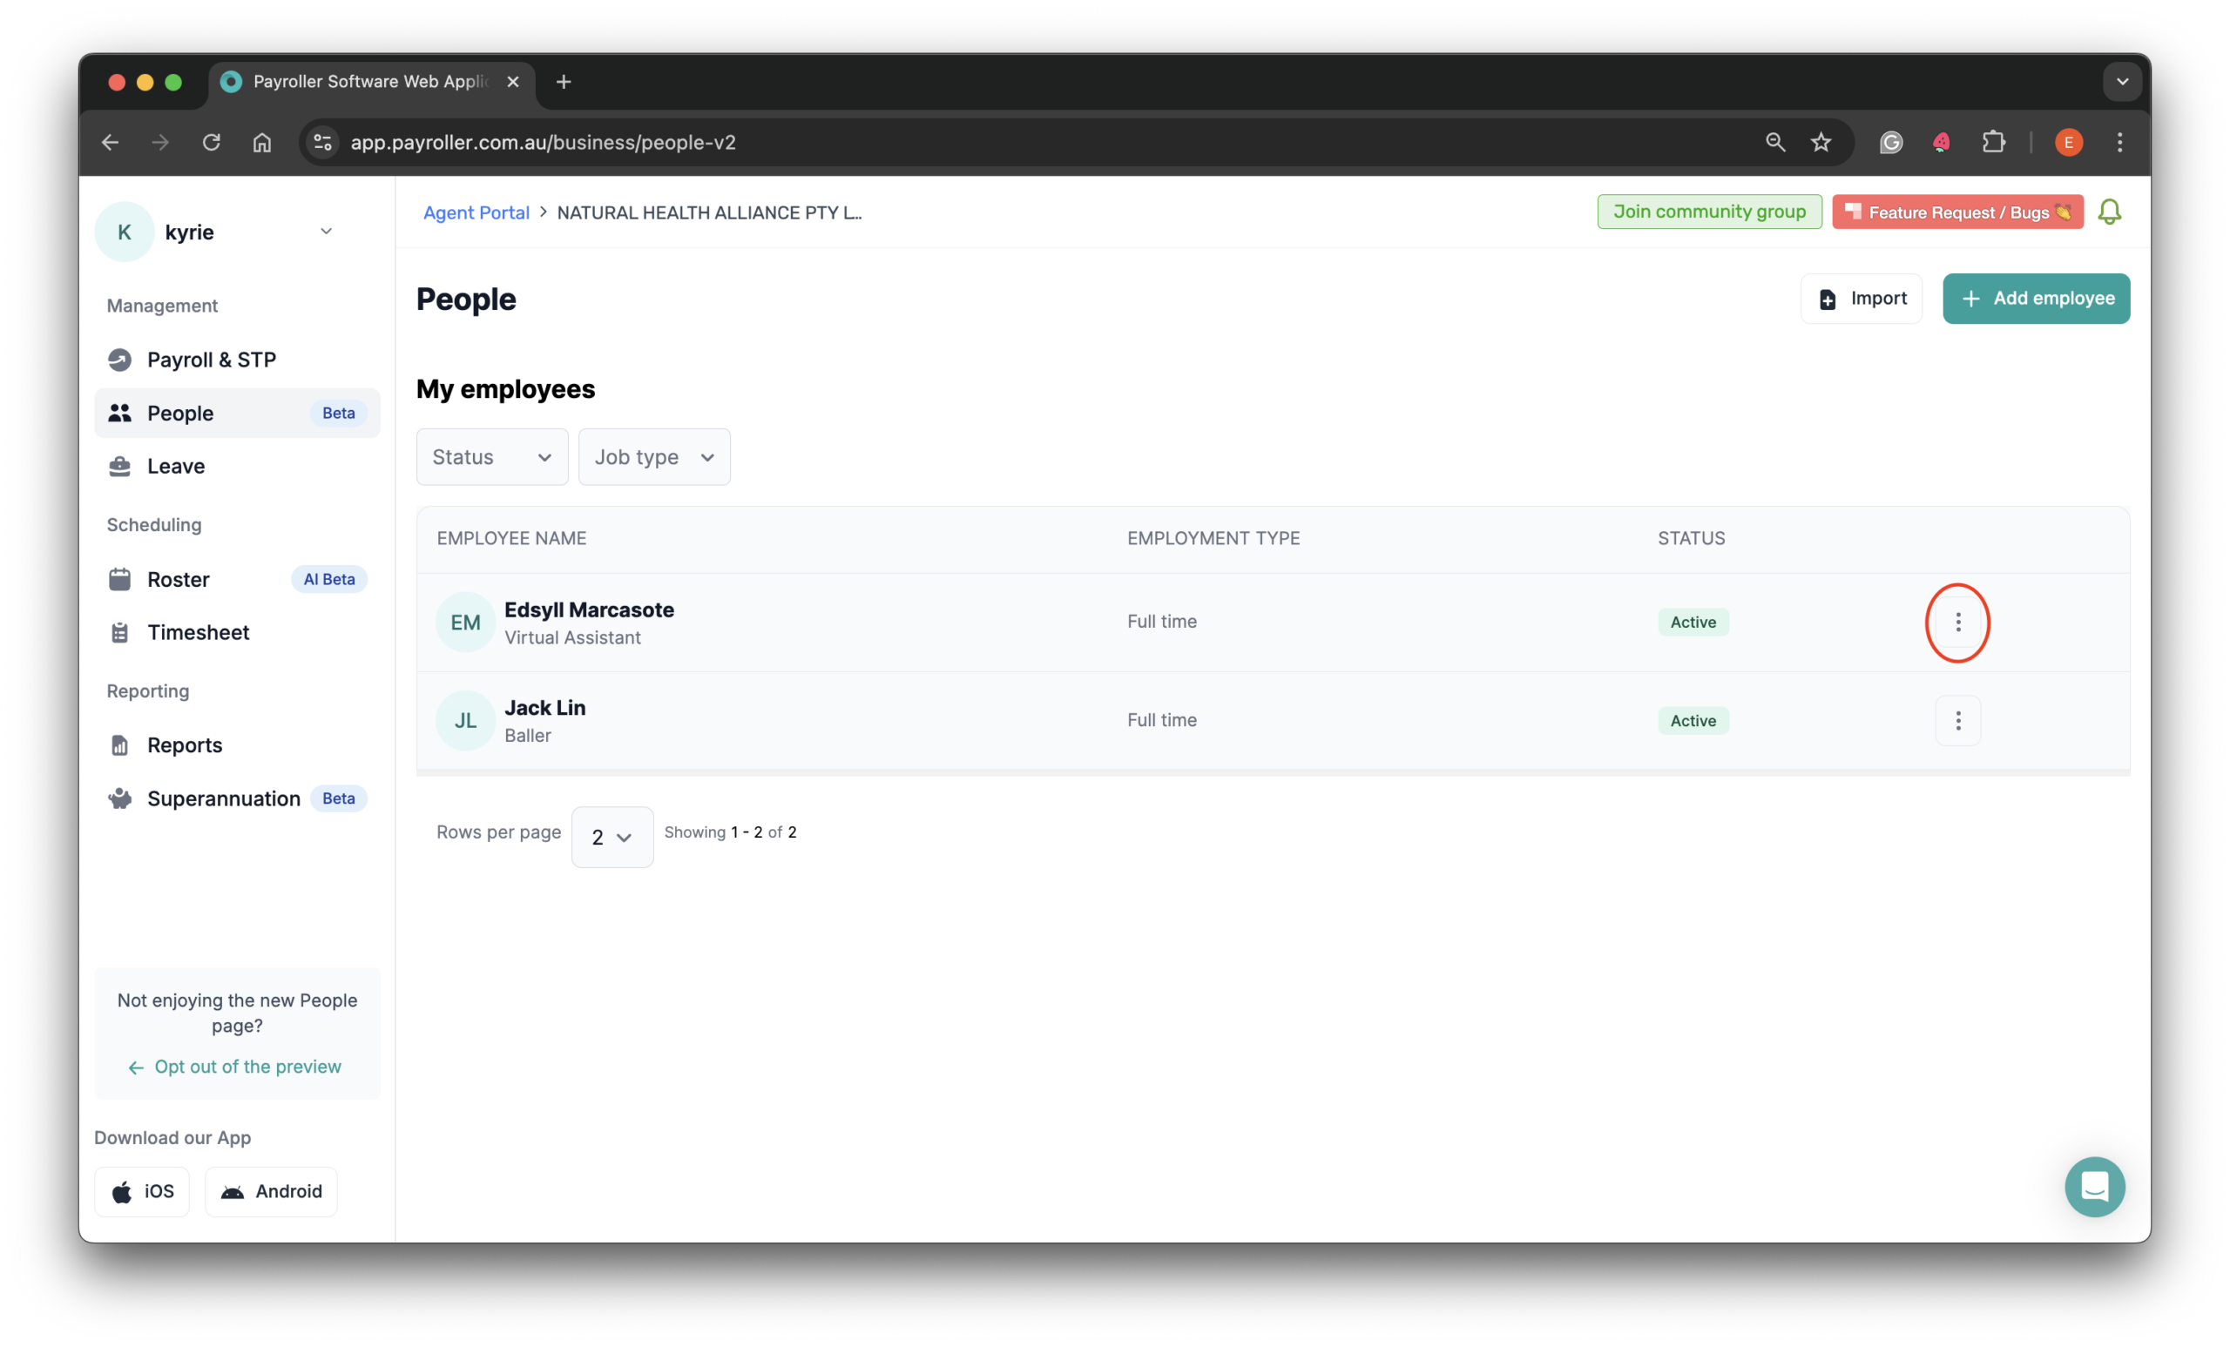Viewport: 2230px width, 1347px height.
Task: Open the Payroll & STP section
Action: pyautogui.click(x=212, y=359)
